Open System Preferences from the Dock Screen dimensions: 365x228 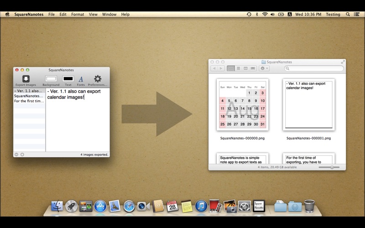pos(245,206)
